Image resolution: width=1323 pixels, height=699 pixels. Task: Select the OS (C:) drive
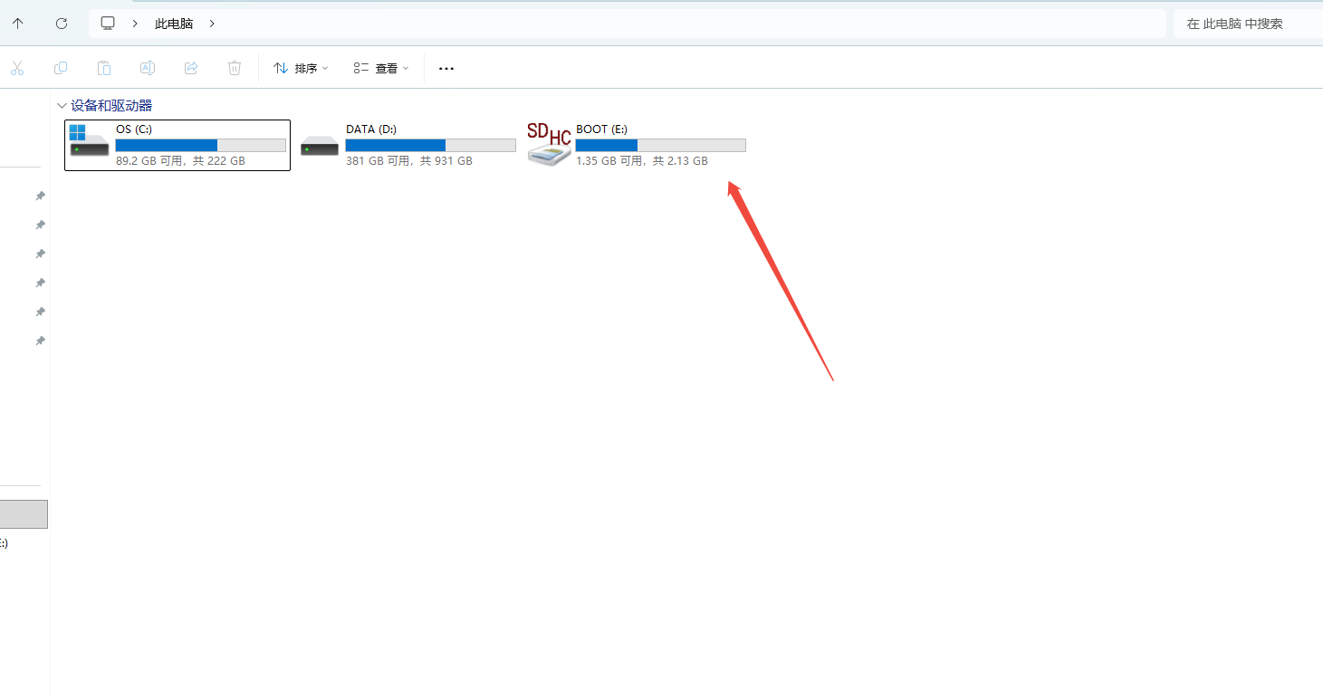click(177, 145)
